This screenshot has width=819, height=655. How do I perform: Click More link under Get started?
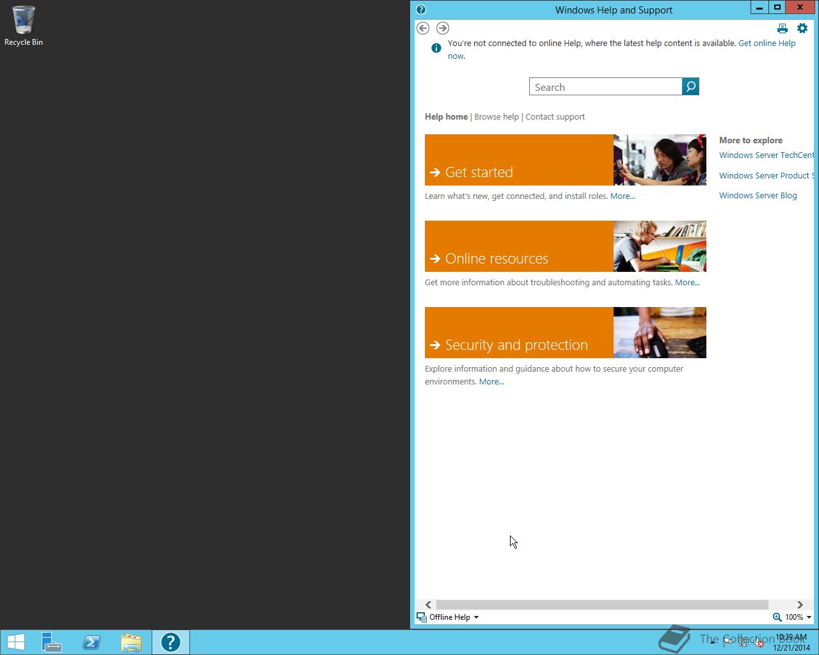coord(623,196)
